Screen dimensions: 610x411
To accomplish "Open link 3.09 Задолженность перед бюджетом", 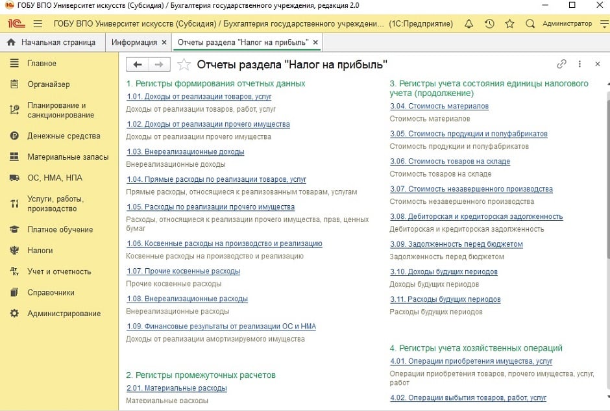I will point(456,245).
